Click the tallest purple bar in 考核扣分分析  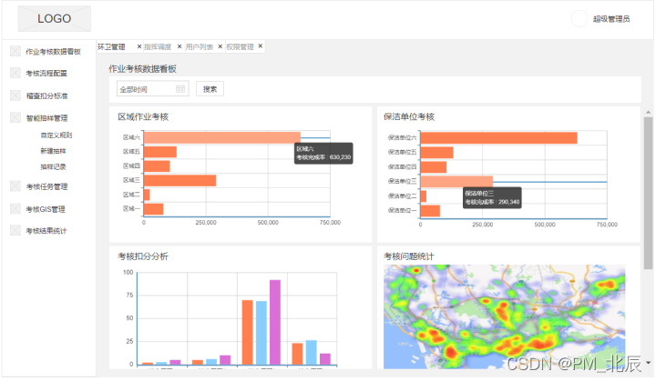[275, 322]
